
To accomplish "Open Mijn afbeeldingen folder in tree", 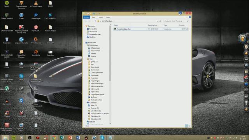I will (97, 84).
